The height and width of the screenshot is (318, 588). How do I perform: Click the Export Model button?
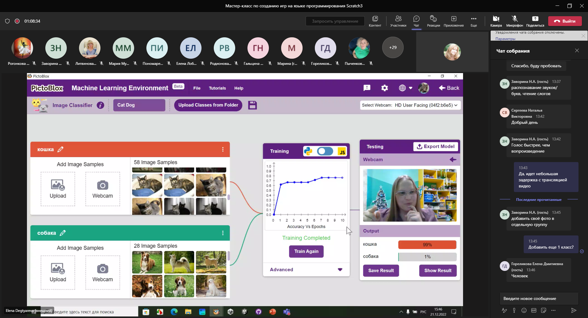point(435,146)
